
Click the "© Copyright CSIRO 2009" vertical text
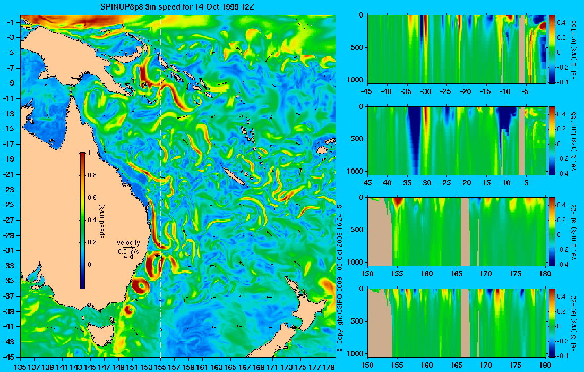[340, 315]
